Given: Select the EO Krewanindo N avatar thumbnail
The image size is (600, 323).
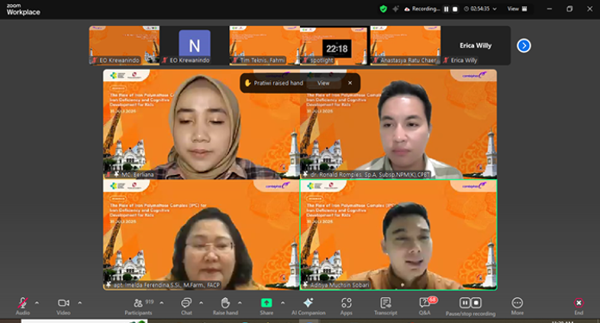Looking at the screenshot, I should [x=194, y=45].
